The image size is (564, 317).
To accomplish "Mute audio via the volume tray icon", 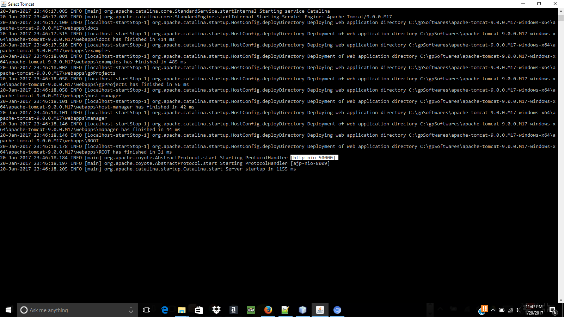I will [518, 310].
